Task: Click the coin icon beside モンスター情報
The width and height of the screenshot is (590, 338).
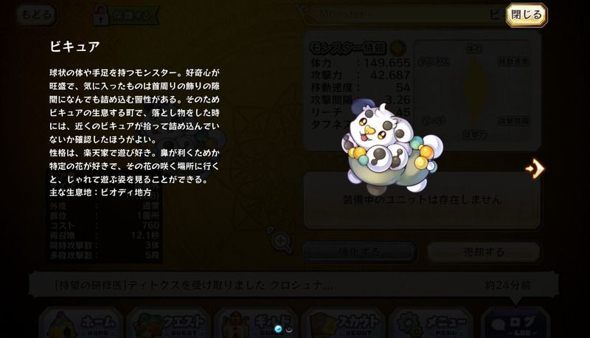Action: 398,48
